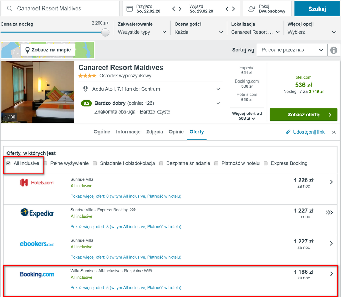This screenshot has height=297, width=341.
Task: Click the search magnifier icon
Action: point(9,9)
